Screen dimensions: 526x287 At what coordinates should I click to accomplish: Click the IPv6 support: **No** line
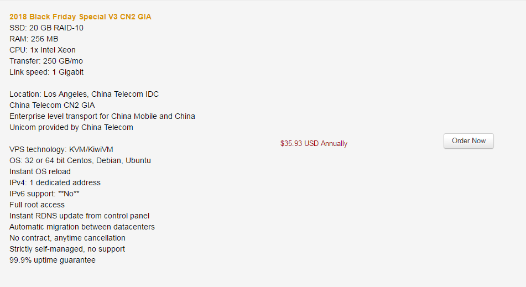[x=44, y=194]
